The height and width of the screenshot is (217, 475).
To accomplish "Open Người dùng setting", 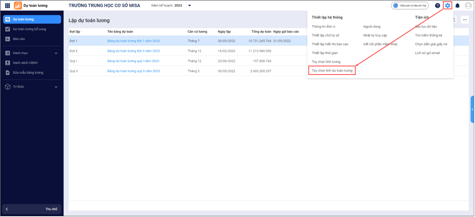I will pyautogui.click(x=372, y=26).
